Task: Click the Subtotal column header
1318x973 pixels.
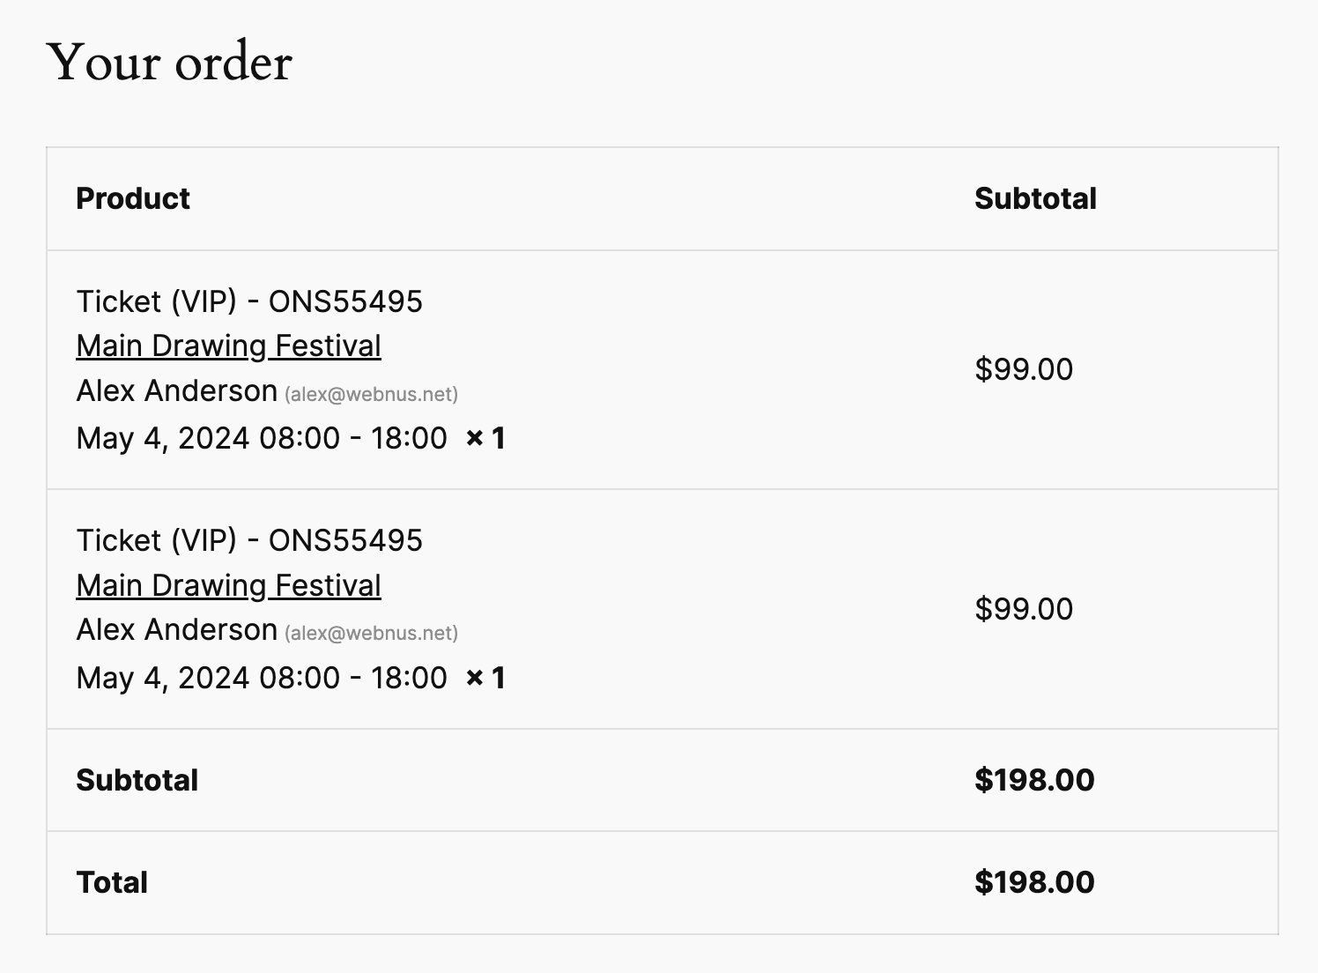Action: tap(1035, 198)
